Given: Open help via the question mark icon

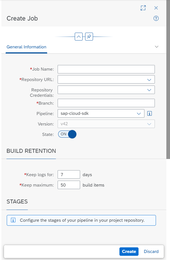Looking at the screenshot, I should click(x=156, y=18).
